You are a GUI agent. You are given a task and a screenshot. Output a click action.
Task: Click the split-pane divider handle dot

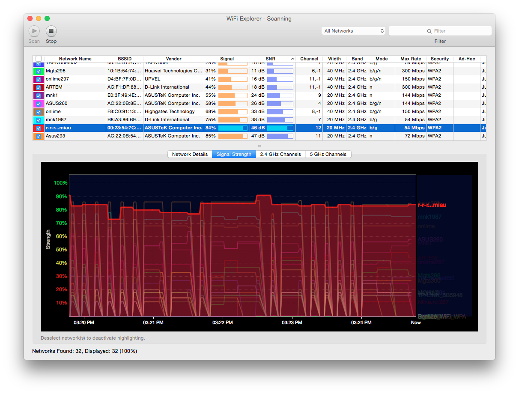(259, 146)
